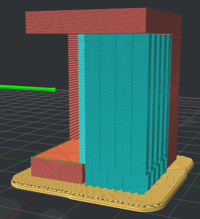Click the red vertical wall left of the support
This screenshot has width=200, height=219.
click(x=73, y=86)
